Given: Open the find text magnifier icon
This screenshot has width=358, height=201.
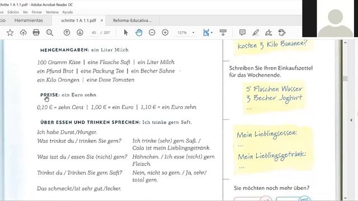Looking at the screenshot, I should (x=50, y=32).
